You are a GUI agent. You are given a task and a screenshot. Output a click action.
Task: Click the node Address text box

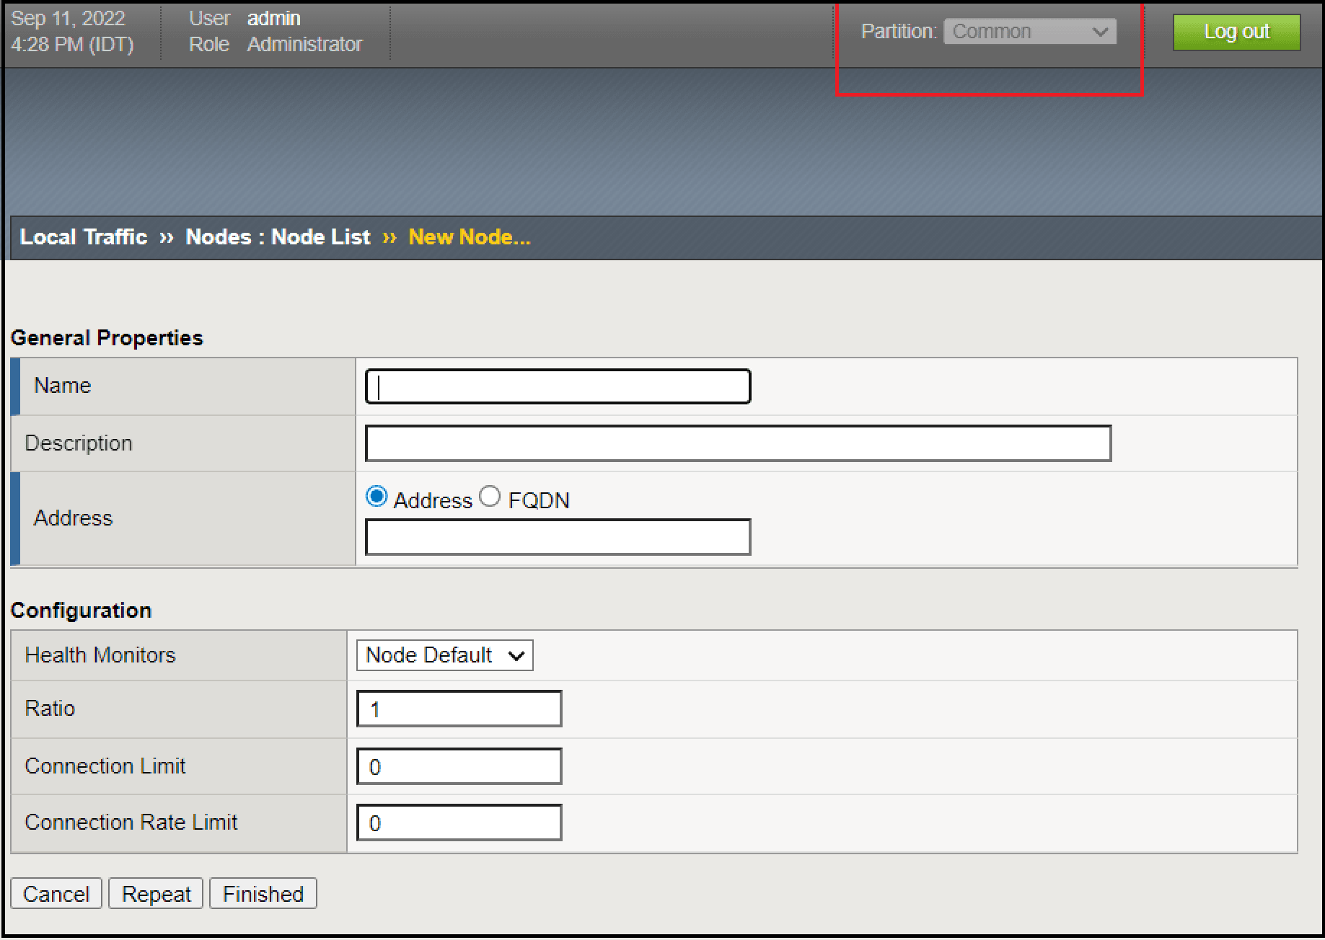[x=557, y=536]
